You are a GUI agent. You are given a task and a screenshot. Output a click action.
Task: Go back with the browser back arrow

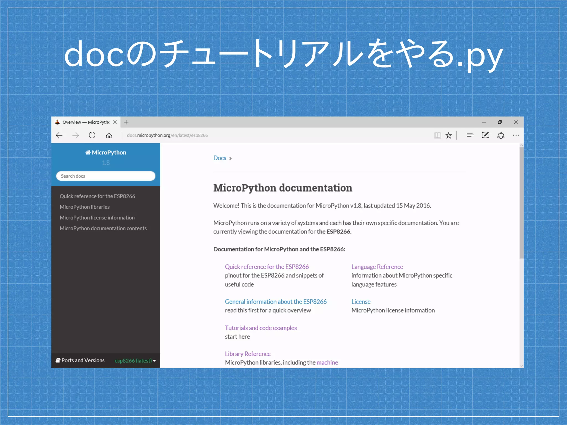[x=59, y=135]
